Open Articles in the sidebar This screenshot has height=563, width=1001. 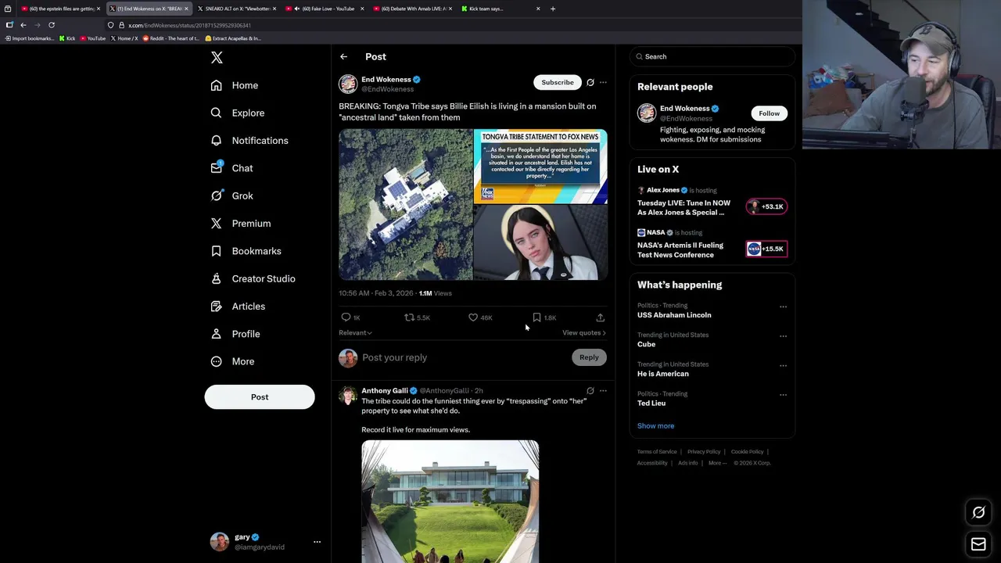[x=239, y=307]
